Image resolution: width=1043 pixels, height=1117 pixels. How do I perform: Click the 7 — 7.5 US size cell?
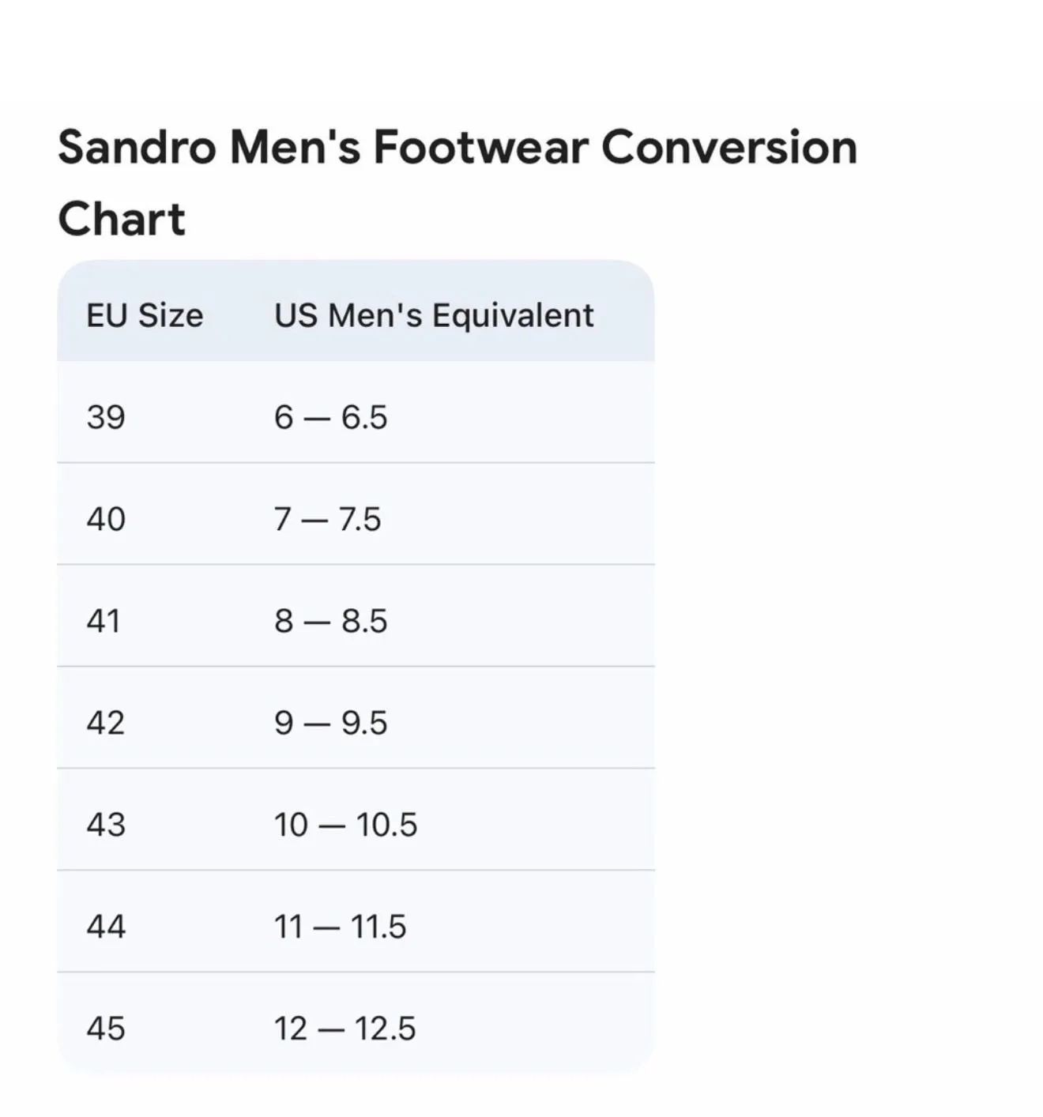point(328,519)
